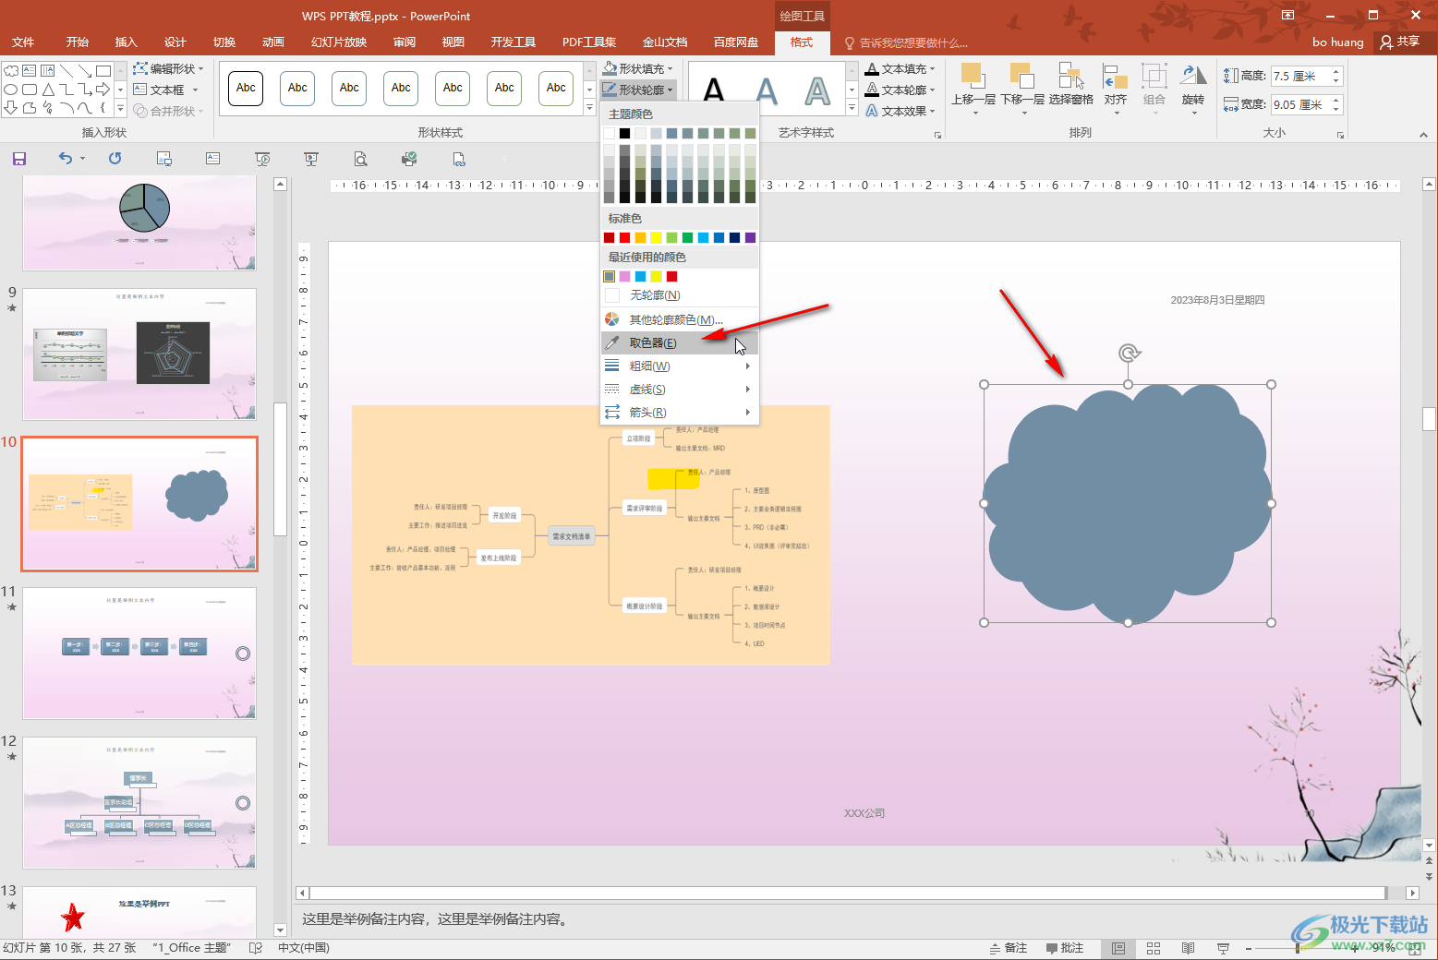Click the rotation handle above cloud shape
The image size is (1438, 960).
tap(1129, 353)
